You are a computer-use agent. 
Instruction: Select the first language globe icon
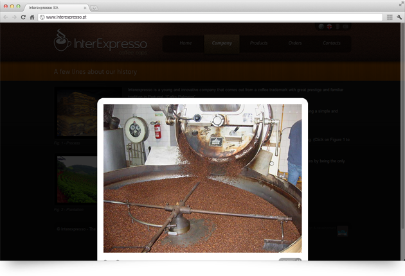click(321, 26)
